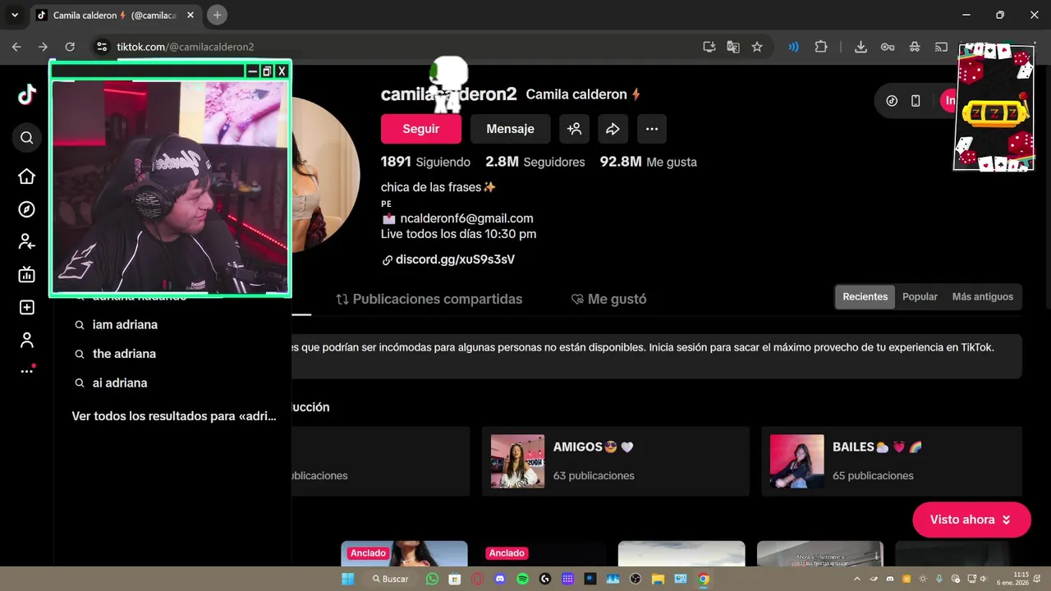Open OBS Studio from the taskbar
This screenshot has width=1051, height=591.
635,579
